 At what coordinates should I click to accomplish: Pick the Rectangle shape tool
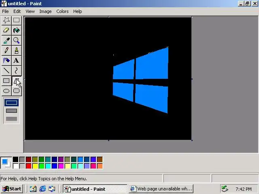click(6, 81)
